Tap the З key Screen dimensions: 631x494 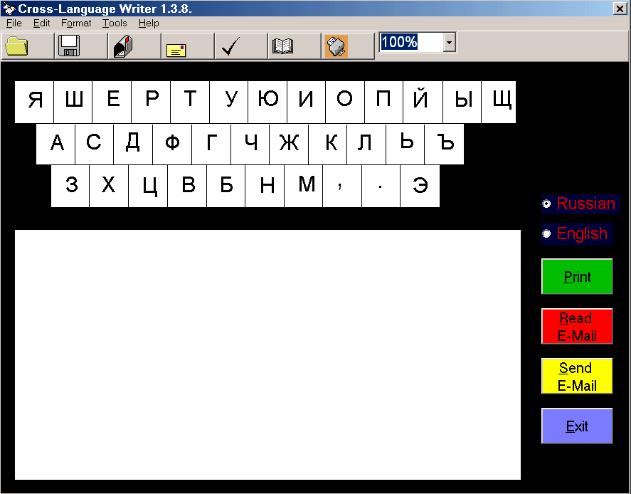70,186
